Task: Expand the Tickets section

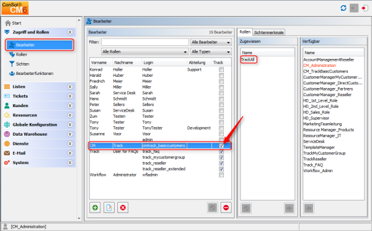Action: pos(70,96)
